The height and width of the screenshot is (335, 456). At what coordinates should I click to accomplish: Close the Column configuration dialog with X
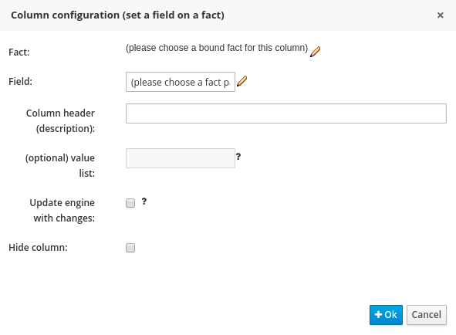click(x=441, y=15)
